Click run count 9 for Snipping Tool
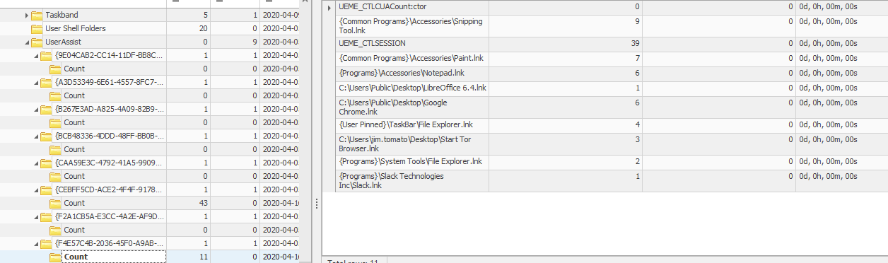 [x=637, y=21]
